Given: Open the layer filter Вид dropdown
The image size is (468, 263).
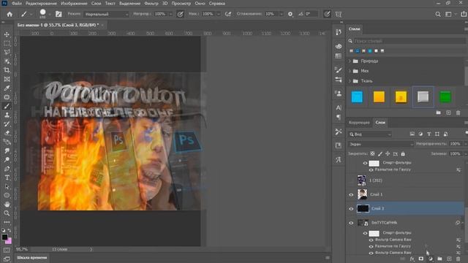Looking at the screenshot, I should point(370,134).
